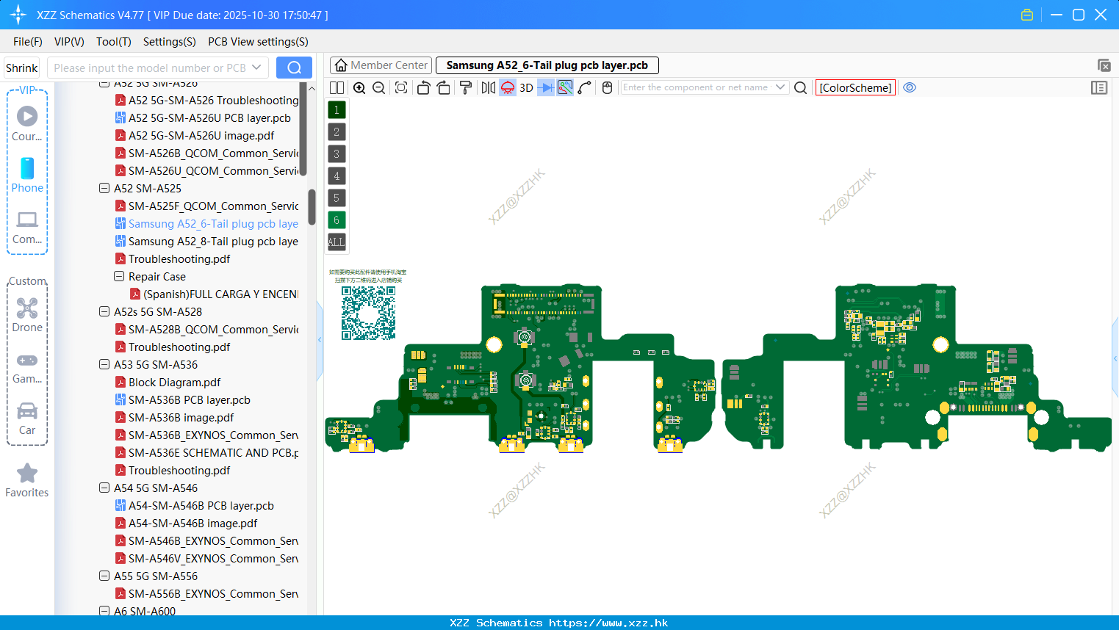Click the Shrink button
The height and width of the screenshot is (630, 1119).
(21, 68)
